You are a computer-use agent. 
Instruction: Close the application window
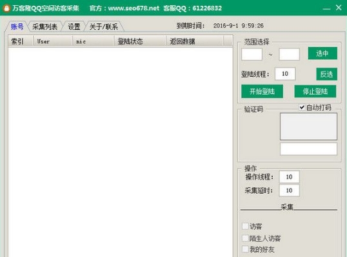point(339,8)
